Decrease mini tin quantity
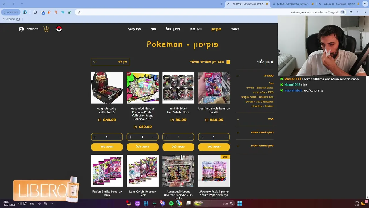 [x=190, y=137]
